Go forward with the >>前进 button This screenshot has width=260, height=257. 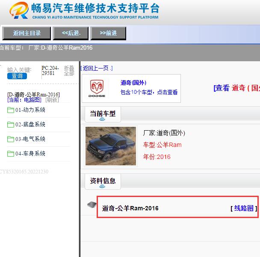point(108,33)
